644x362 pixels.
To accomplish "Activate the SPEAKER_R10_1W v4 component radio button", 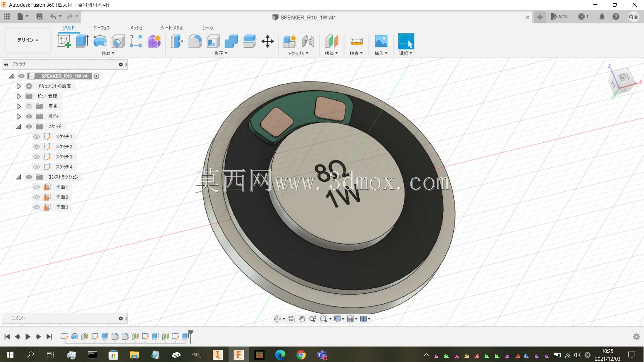I will tap(96, 76).
